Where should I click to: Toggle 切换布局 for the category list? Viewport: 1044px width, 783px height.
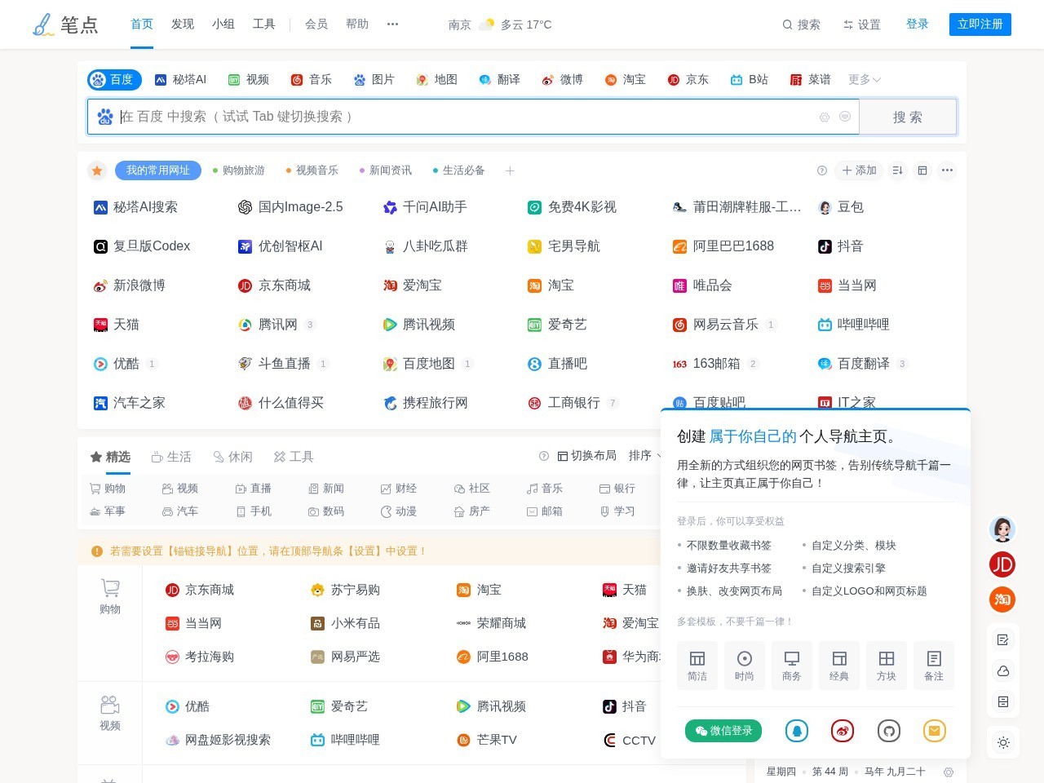pyautogui.click(x=586, y=455)
